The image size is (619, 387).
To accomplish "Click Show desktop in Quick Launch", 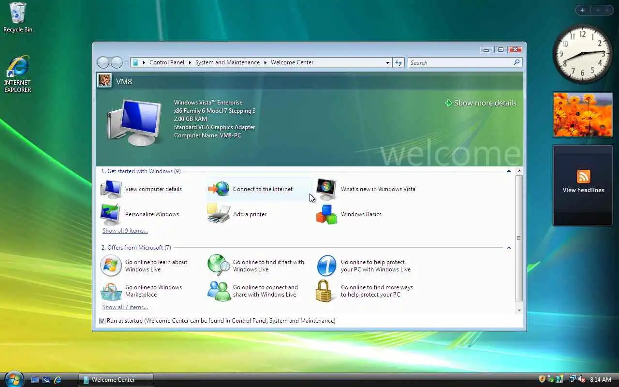I will (35, 380).
